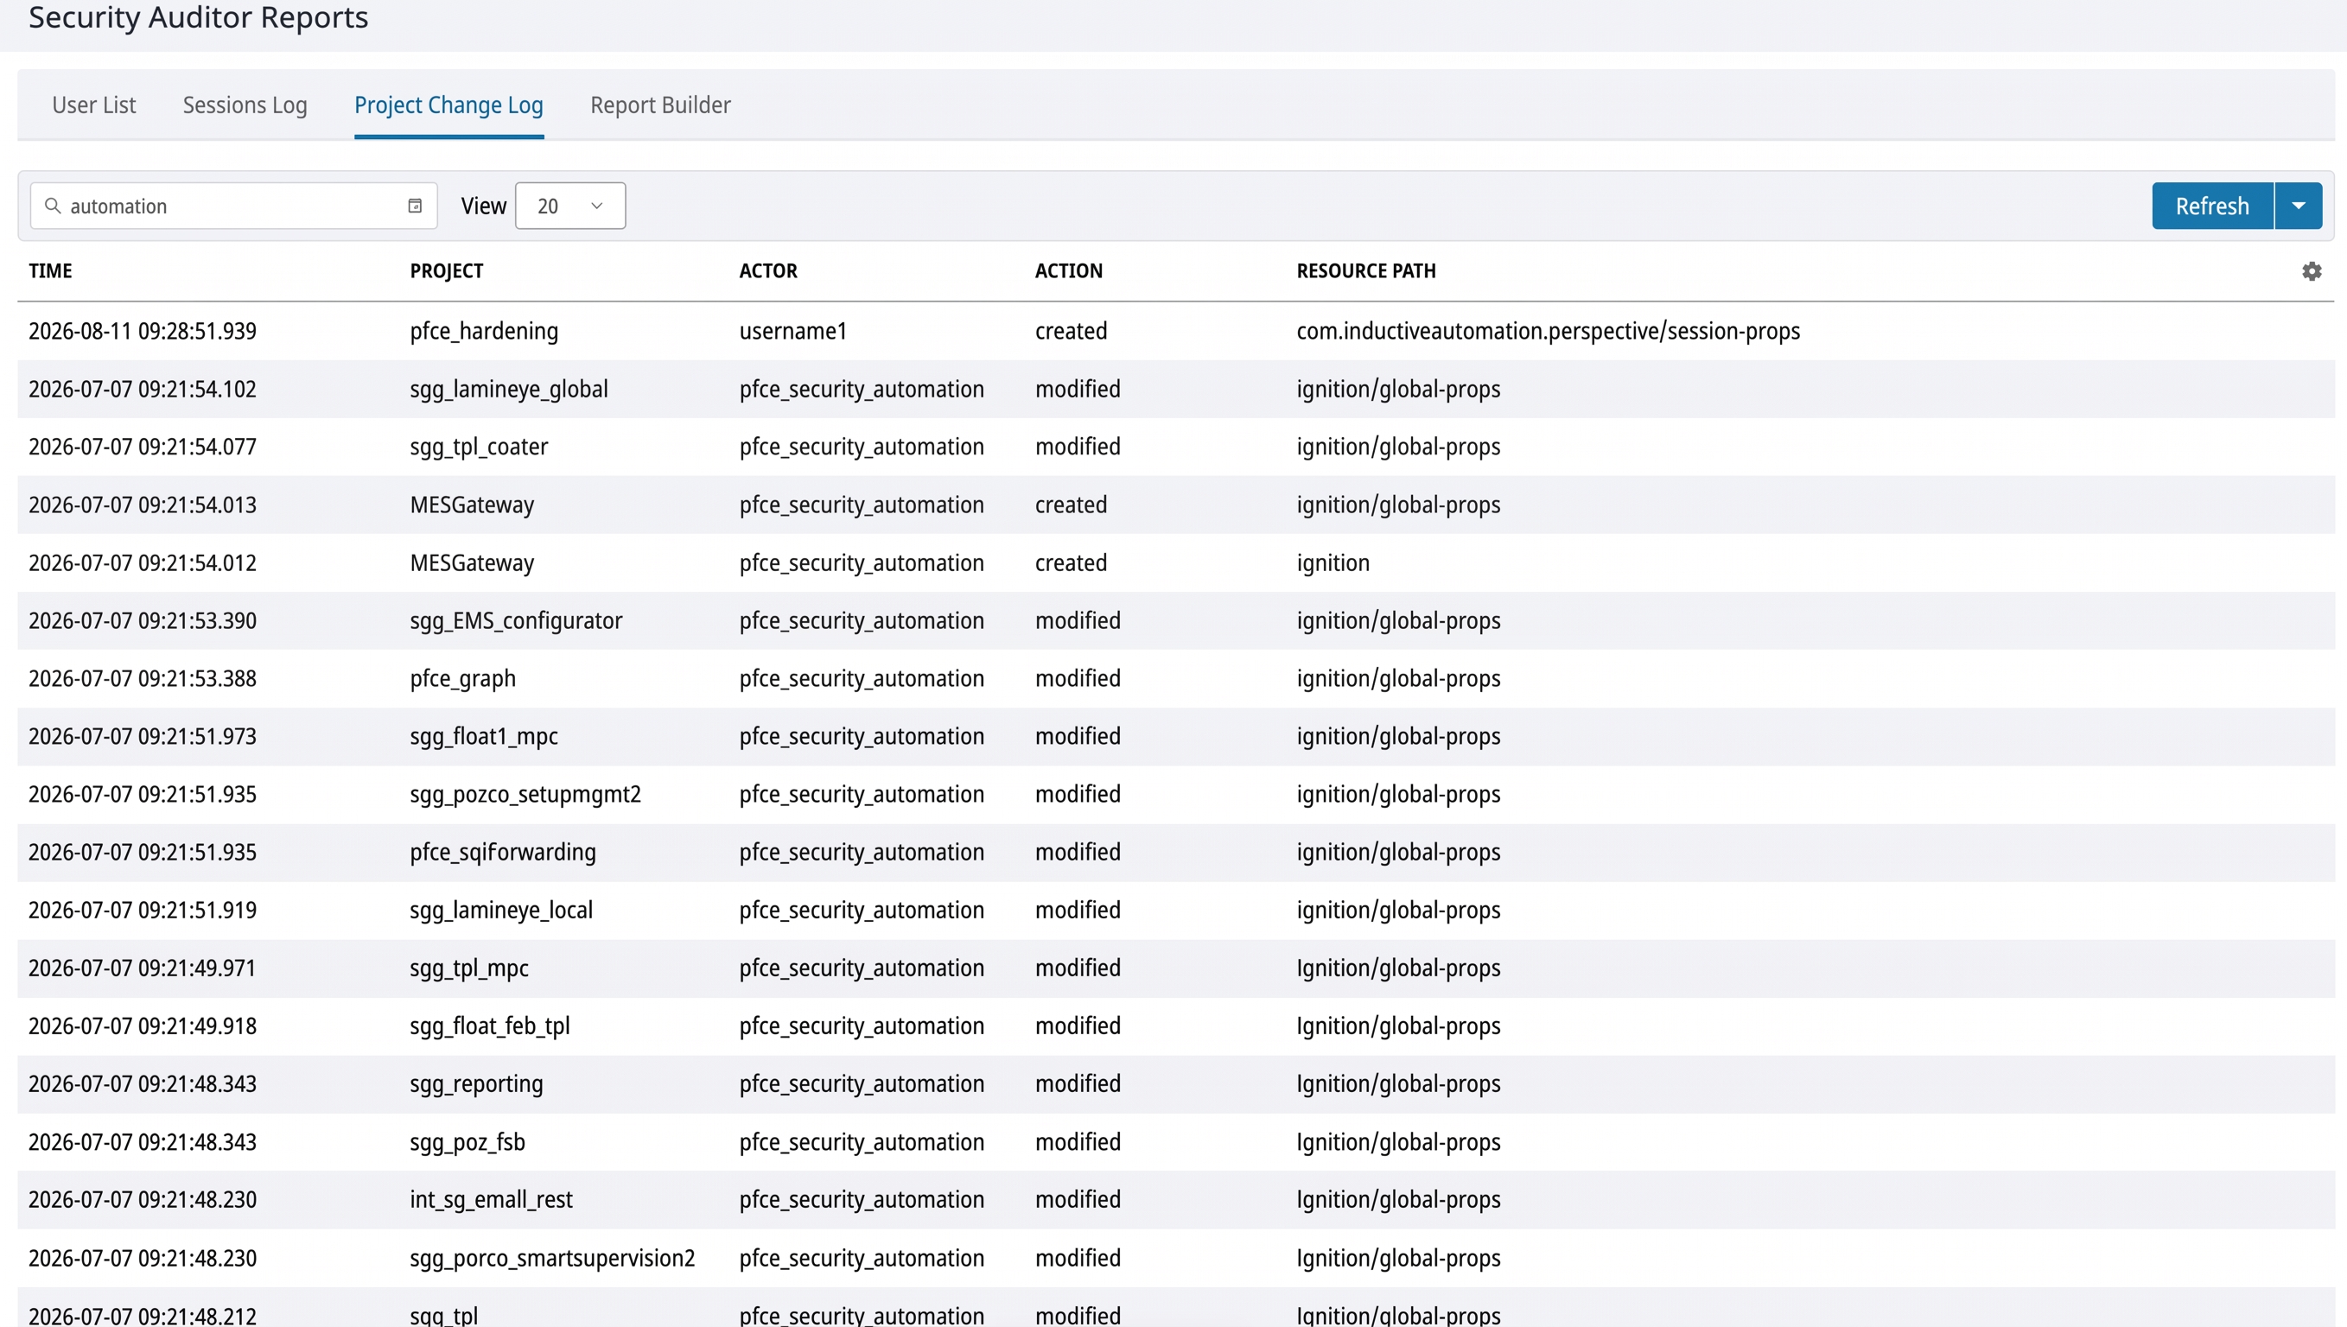Click the sgg_tpl_mpc project cell
Image resolution: width=2347 pixels, height=1327 pixels.
click(x=469, y=968)
